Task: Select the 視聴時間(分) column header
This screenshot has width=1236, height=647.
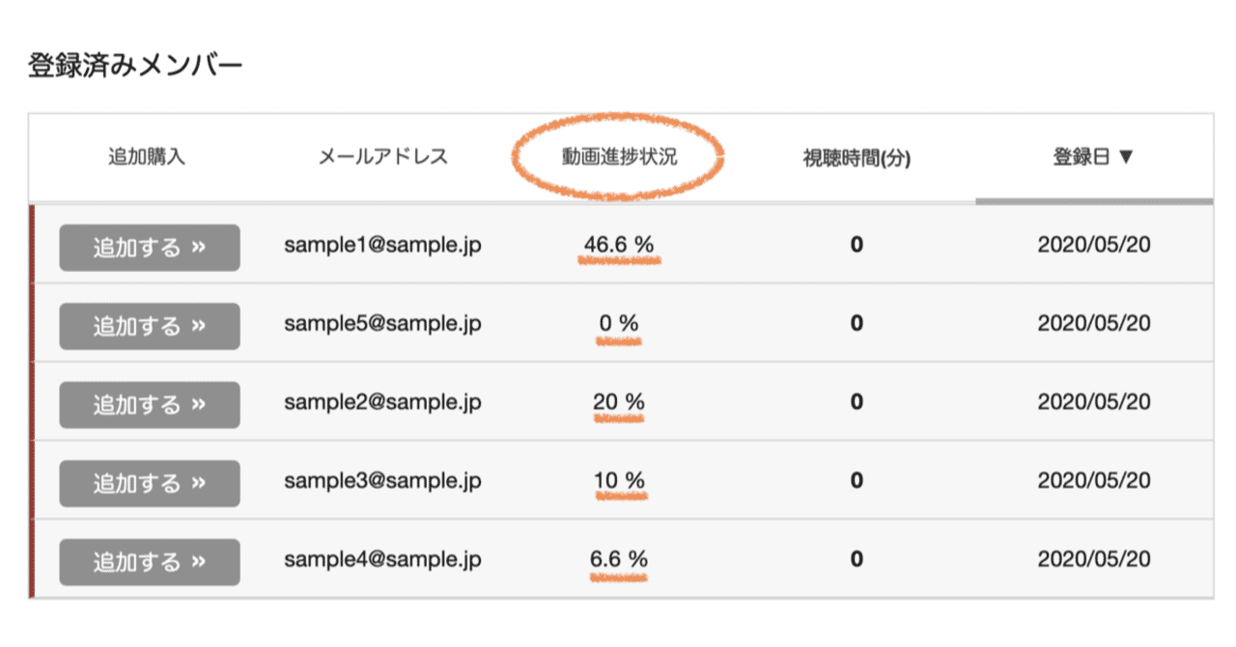Action: pos(857,158)
